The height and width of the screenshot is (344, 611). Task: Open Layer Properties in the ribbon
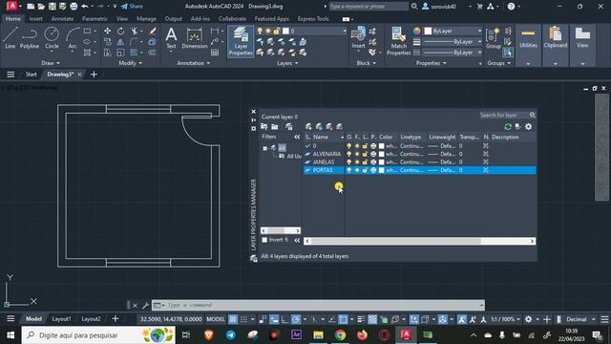pos(241,41)
